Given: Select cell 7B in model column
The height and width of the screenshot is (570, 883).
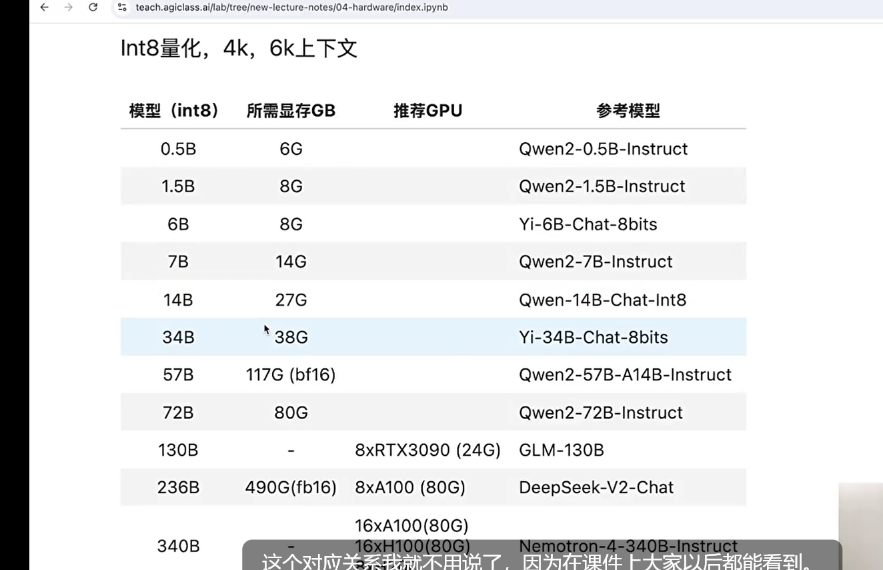Looking at the screenshot, I should click(178, 262).
